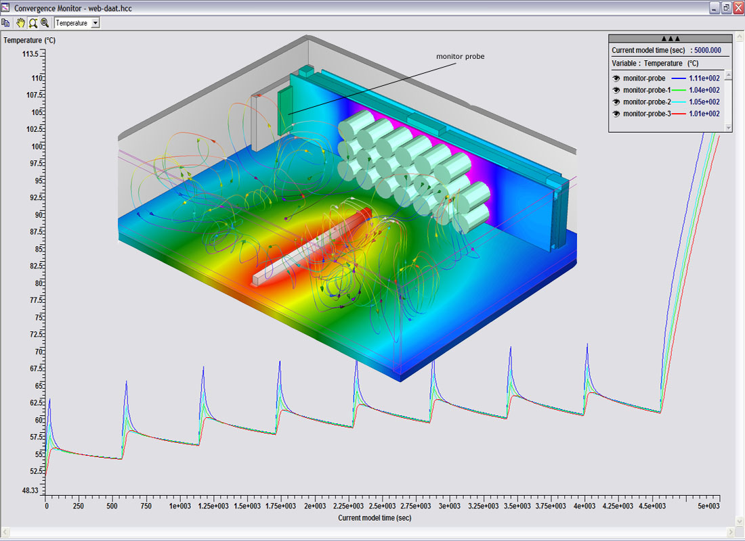745x541 pixels.
Task: Click the zoom-to-fit magnifier icon
Action: click(x=45, y=22)
